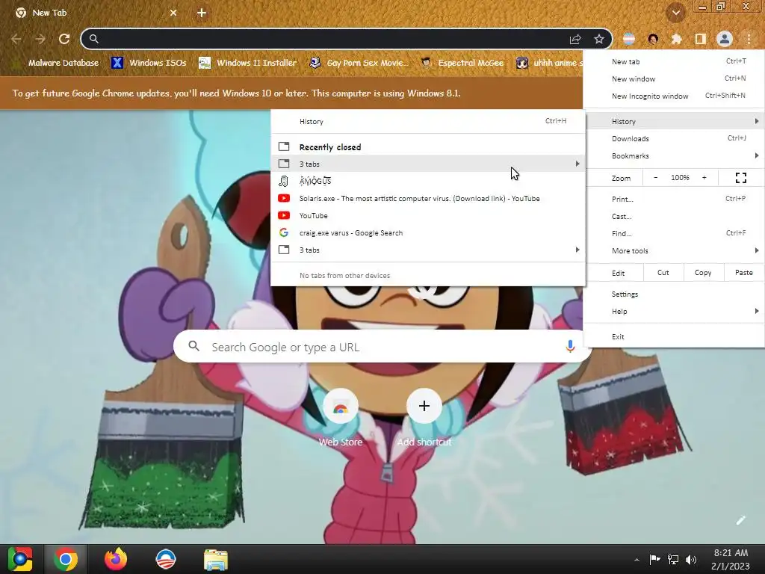
Task: Click the Cut button in the Edit row
Action: (x=663, y=273)
